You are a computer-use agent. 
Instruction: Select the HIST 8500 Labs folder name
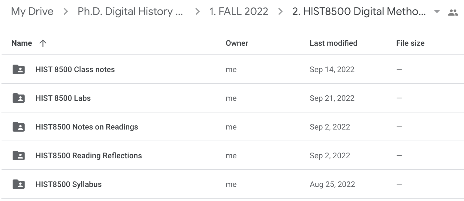coord(63,98)
